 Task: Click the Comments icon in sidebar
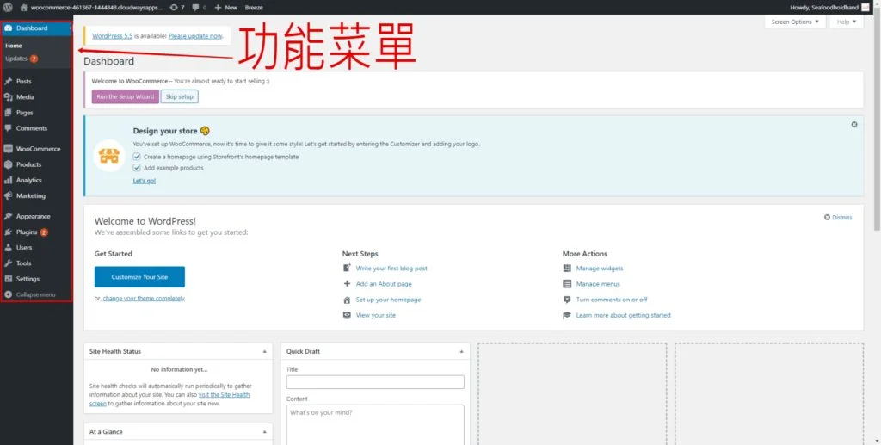[x=9, y=128]
